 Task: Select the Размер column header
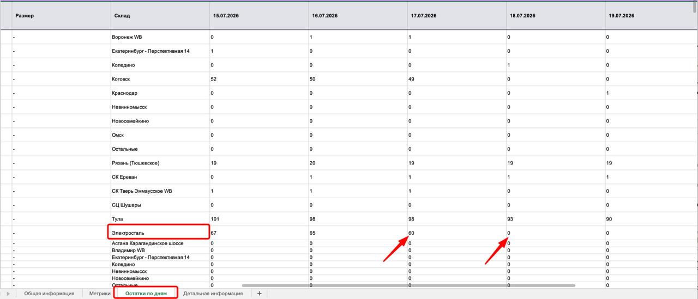point(61,16)
